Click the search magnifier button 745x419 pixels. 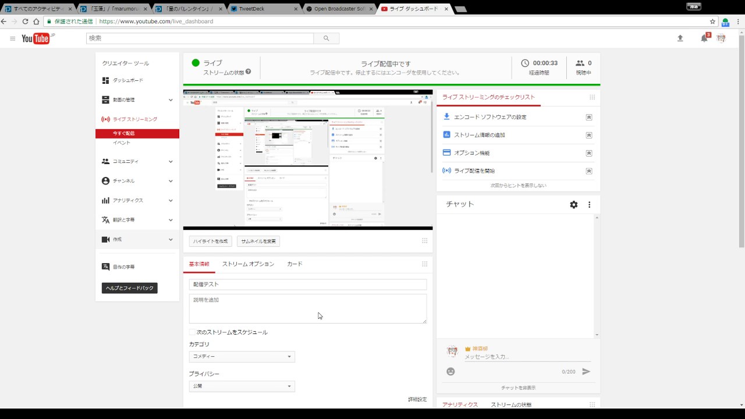point(326,38)
